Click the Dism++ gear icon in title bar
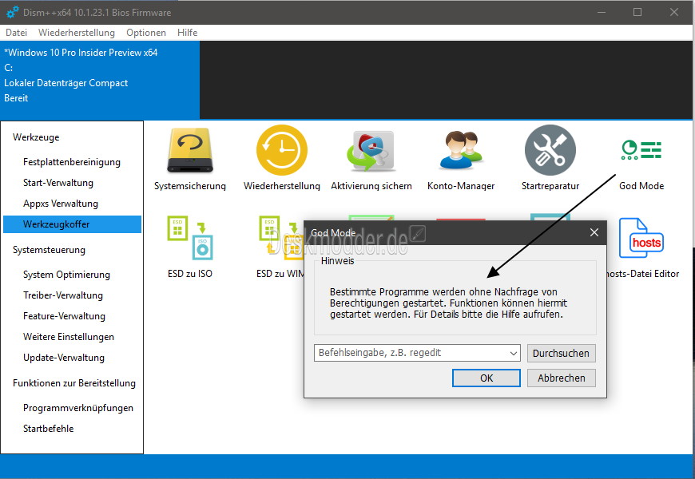 coord(13,12)
